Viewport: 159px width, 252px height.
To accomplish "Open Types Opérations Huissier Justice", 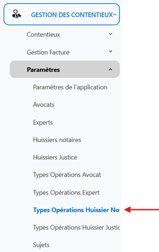I will click(x=76, y=227).
